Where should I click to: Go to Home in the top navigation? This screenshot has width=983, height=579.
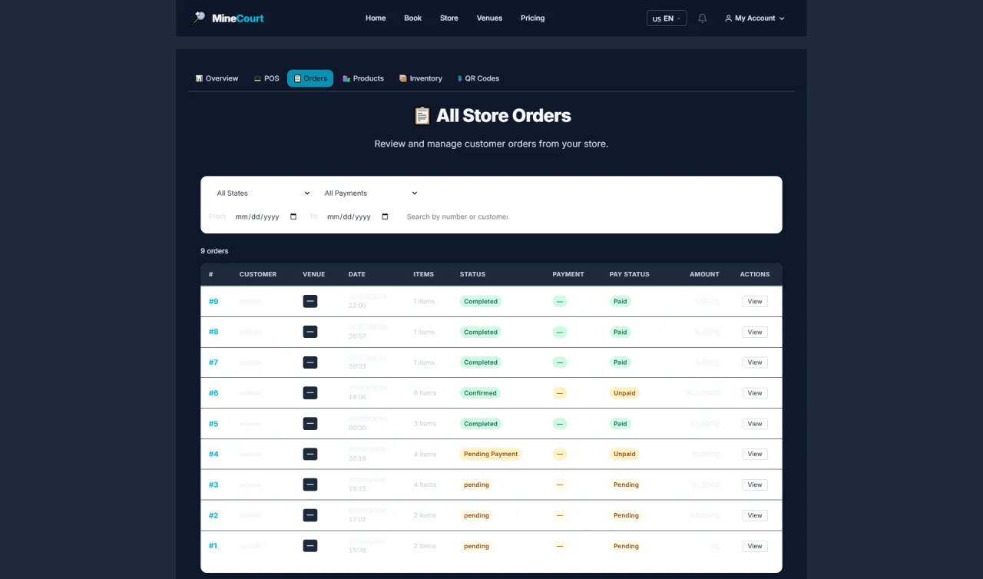click(376, 18)
